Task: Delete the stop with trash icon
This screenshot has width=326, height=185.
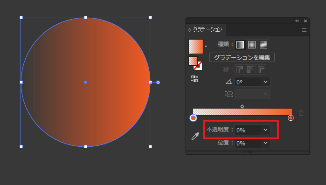Action: point(301,113)
